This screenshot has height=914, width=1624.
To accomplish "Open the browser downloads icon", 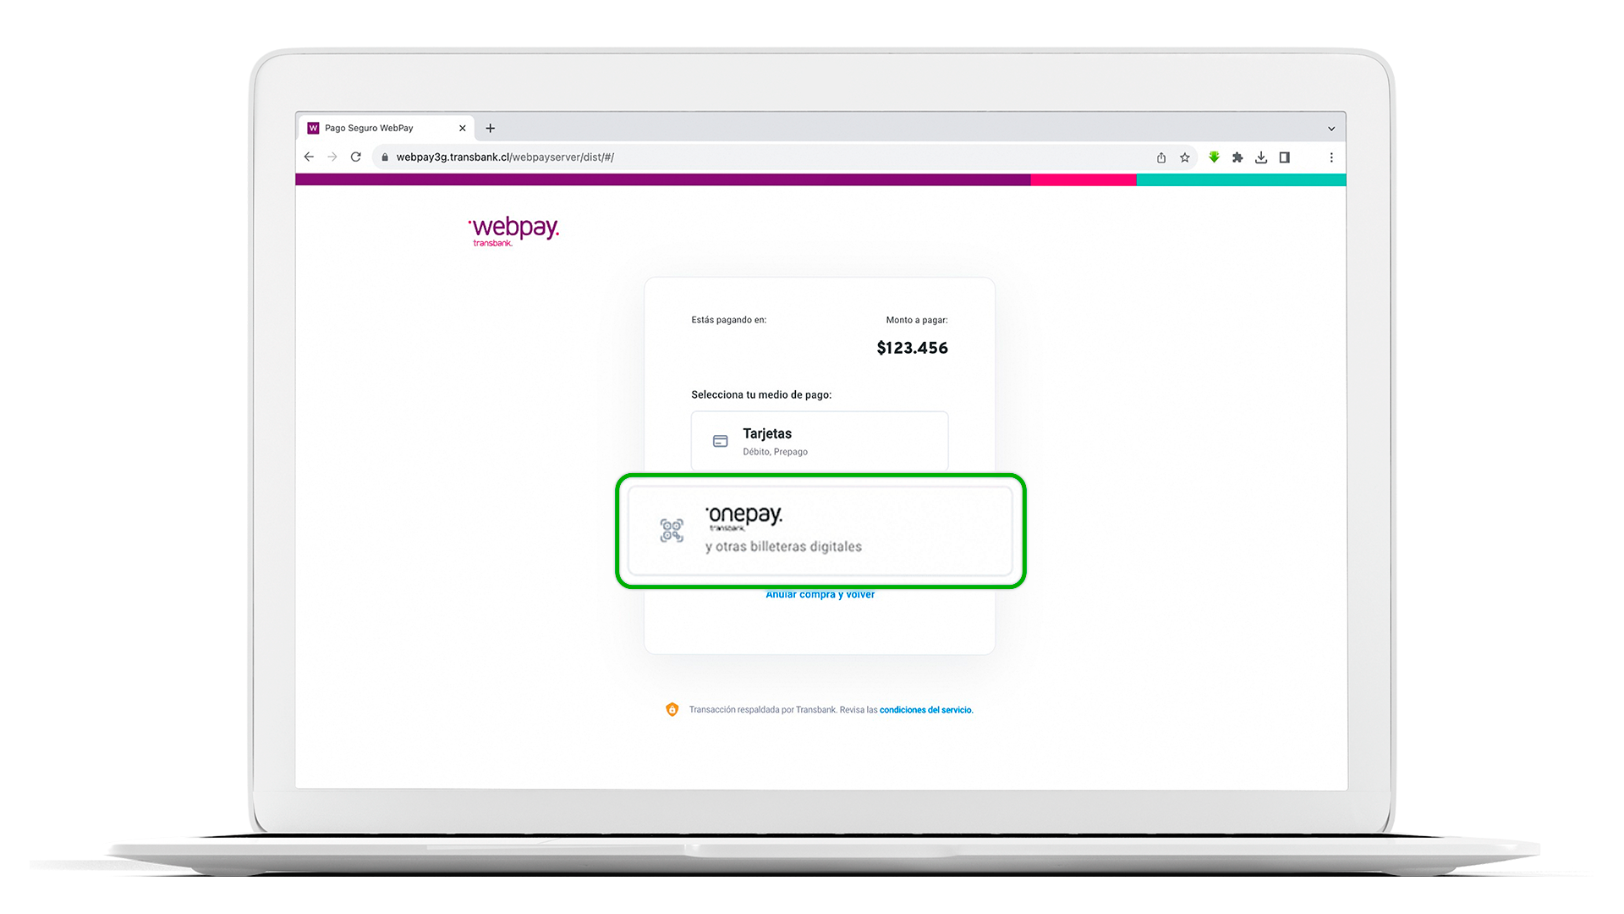I will [1261, 157].
